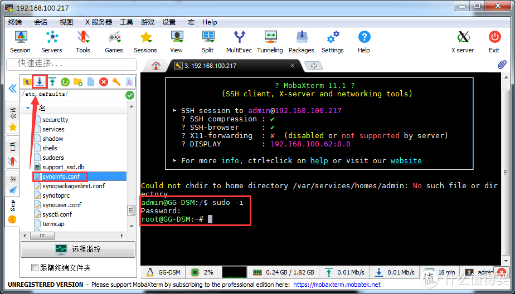Click the key properties icon in SFTP toolbar

point(116,82)
